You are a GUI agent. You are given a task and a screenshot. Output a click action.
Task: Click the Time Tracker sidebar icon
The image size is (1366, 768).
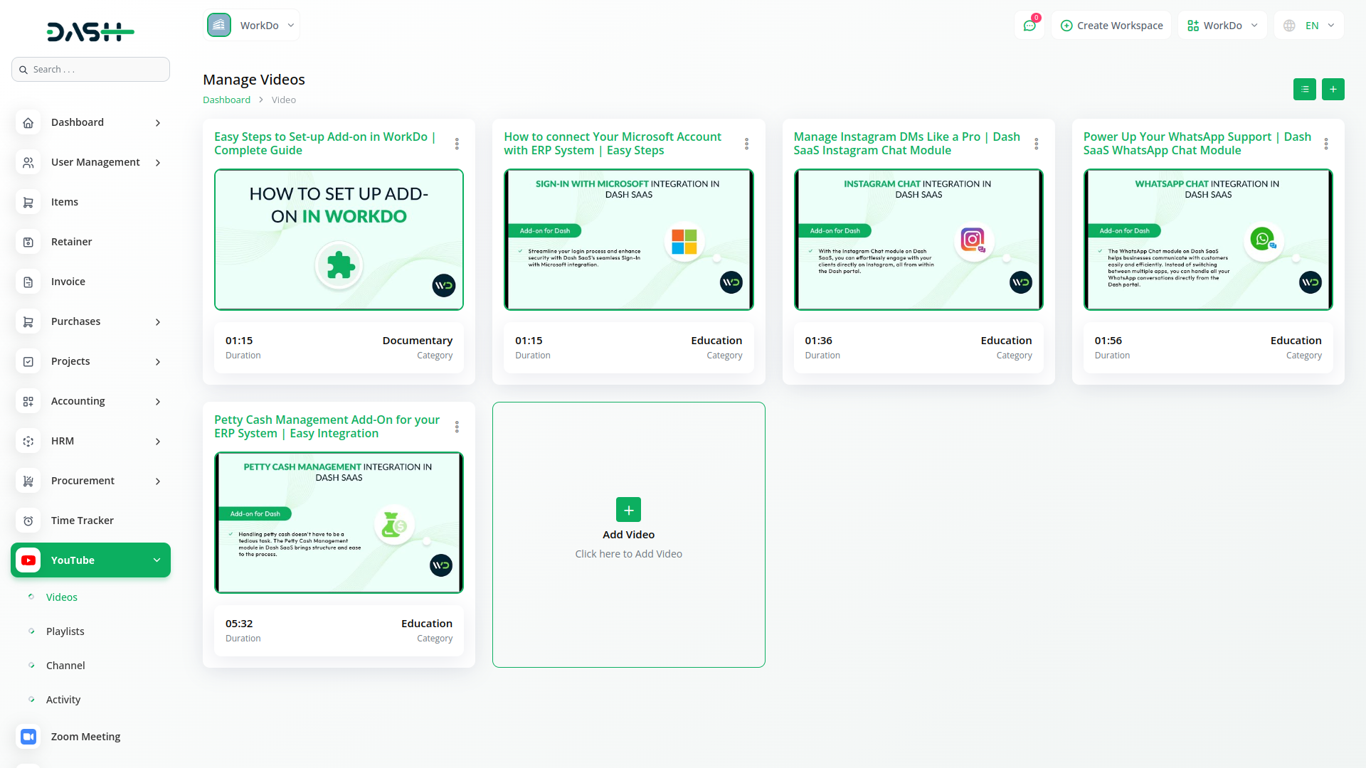28,521
